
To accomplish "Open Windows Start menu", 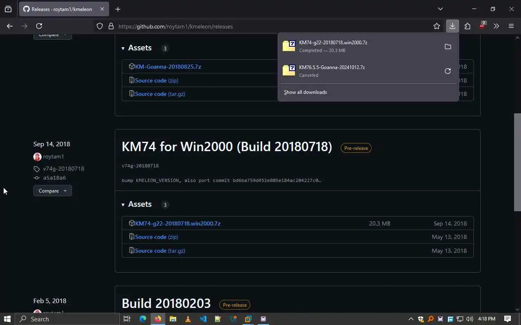I will click(7, 319).
